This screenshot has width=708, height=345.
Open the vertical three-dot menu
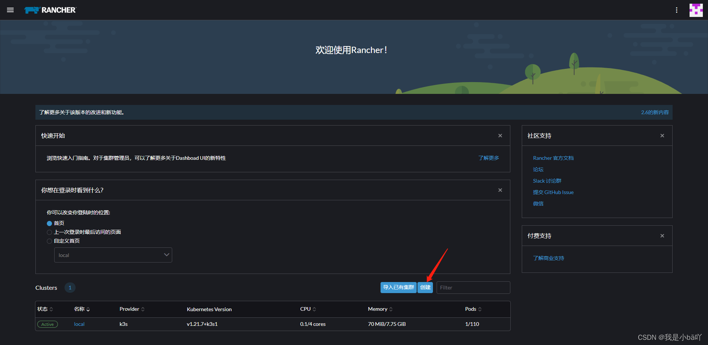coord(677,10)
